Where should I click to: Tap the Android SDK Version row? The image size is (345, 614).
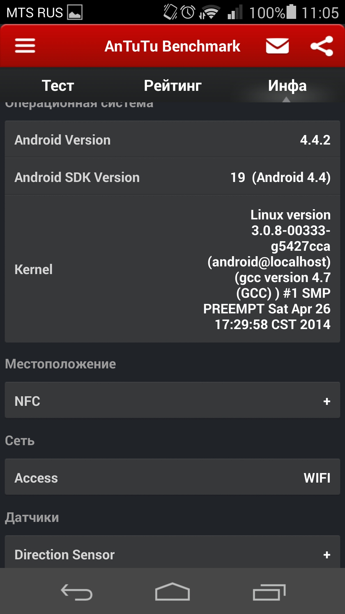pyautogui.click(x=172, y=177)
